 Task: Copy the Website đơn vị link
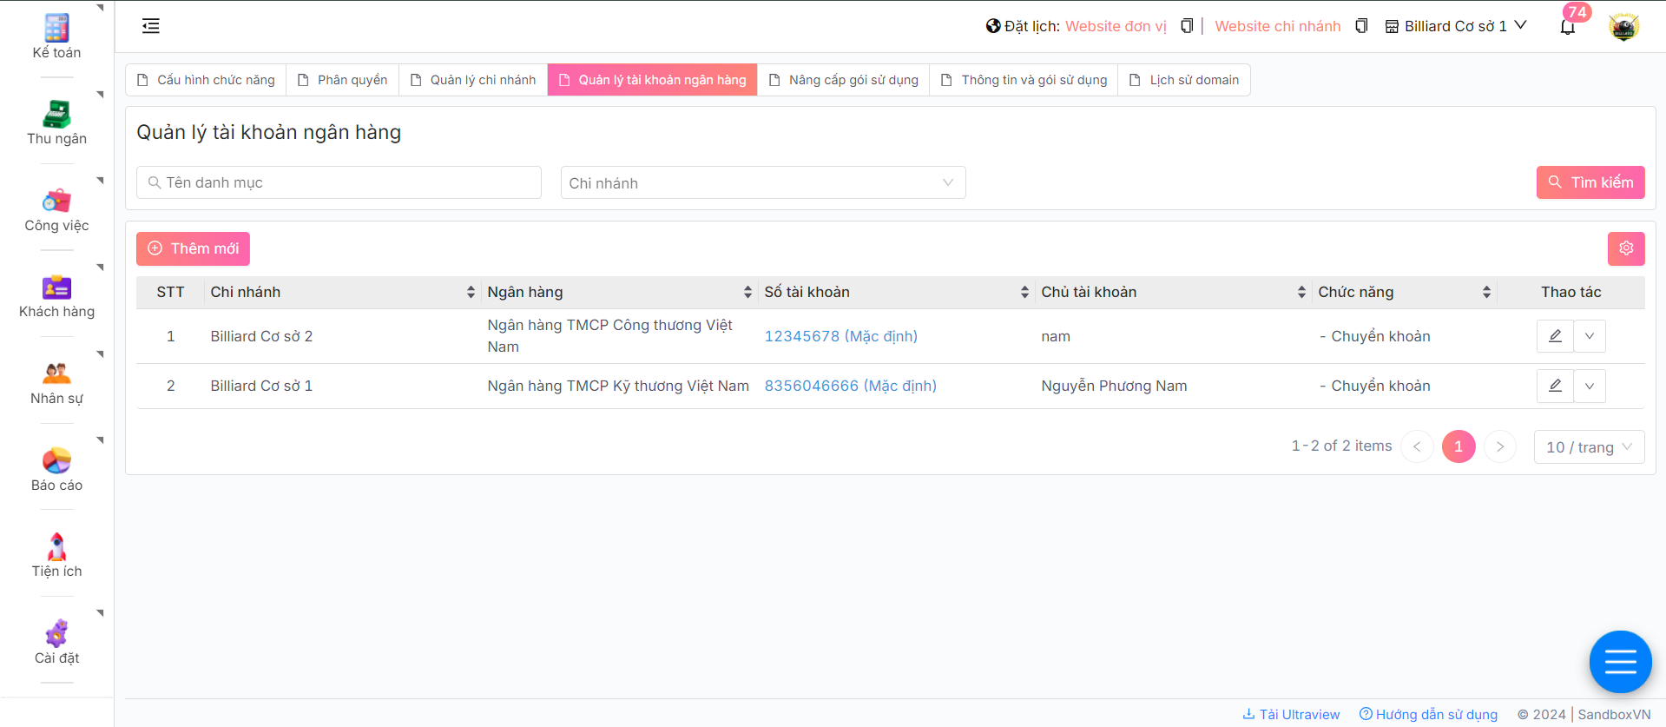pos(1187,26)
